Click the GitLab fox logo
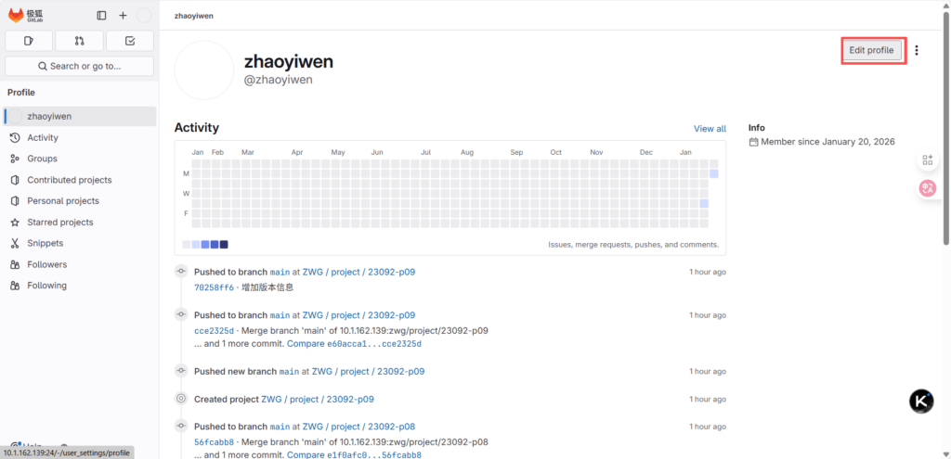The height and width of the screenshot is (459, 951). click(x=16, y=16)
